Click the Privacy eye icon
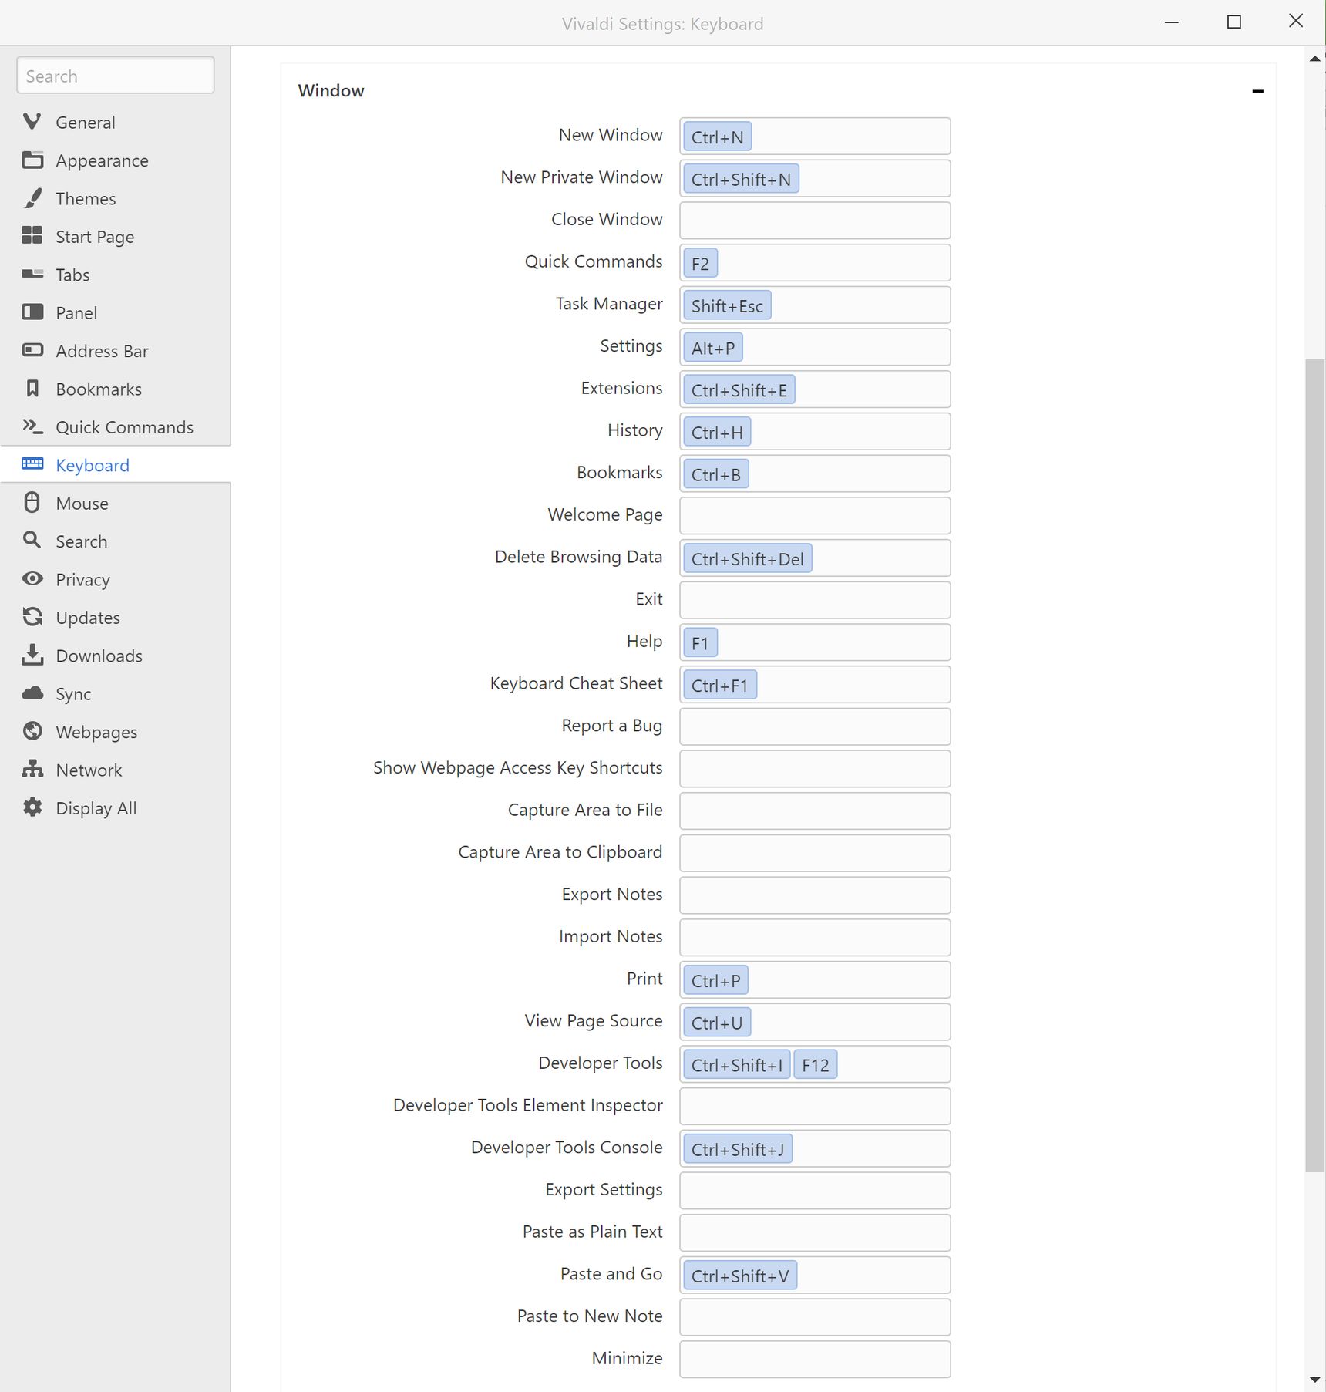 pos(32,579)
